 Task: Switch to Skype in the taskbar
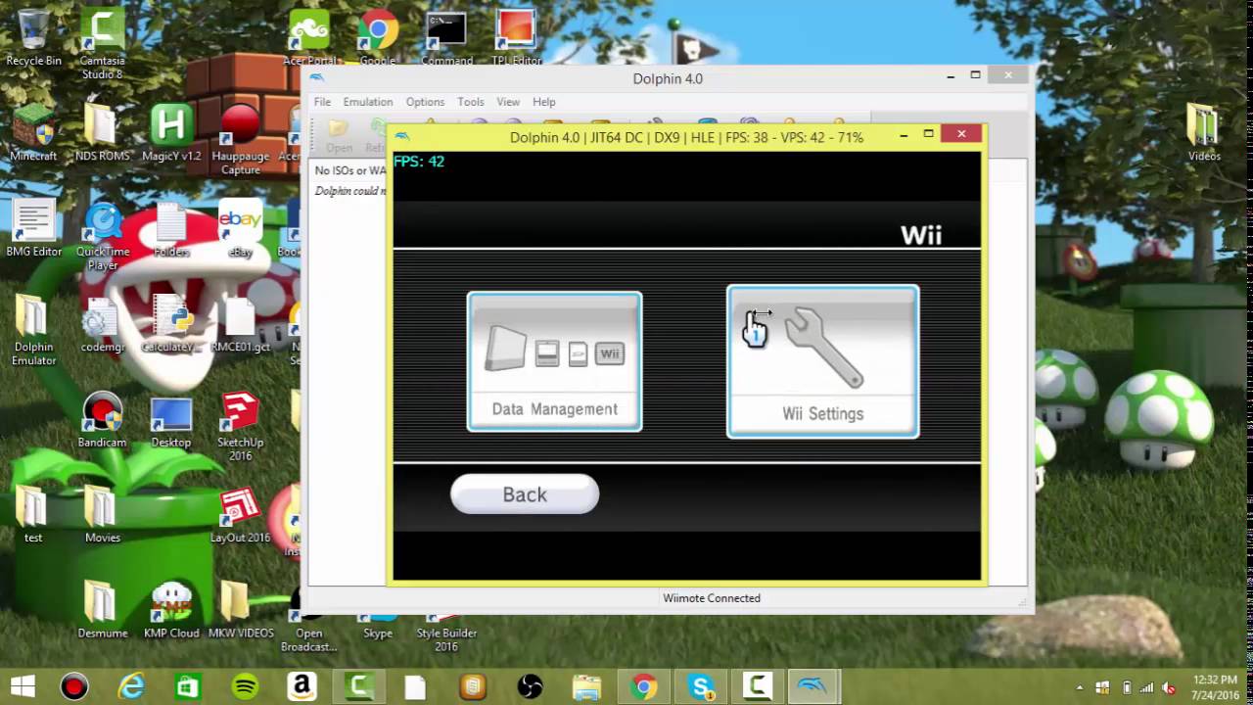tap(700, 686)
